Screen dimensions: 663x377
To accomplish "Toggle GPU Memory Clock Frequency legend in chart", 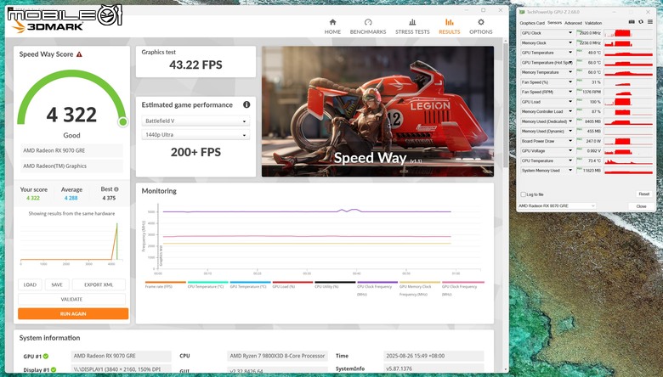I will (x=419, y=288).
